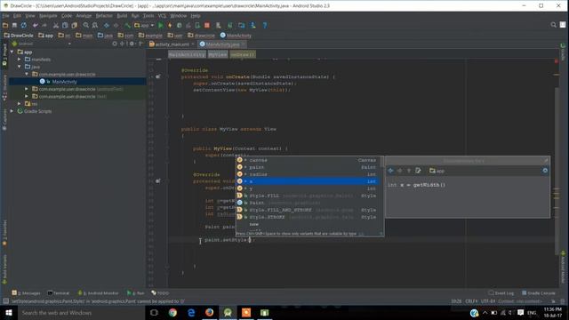
Task: Open the Window menu
Action: click(x=178, y=16)
